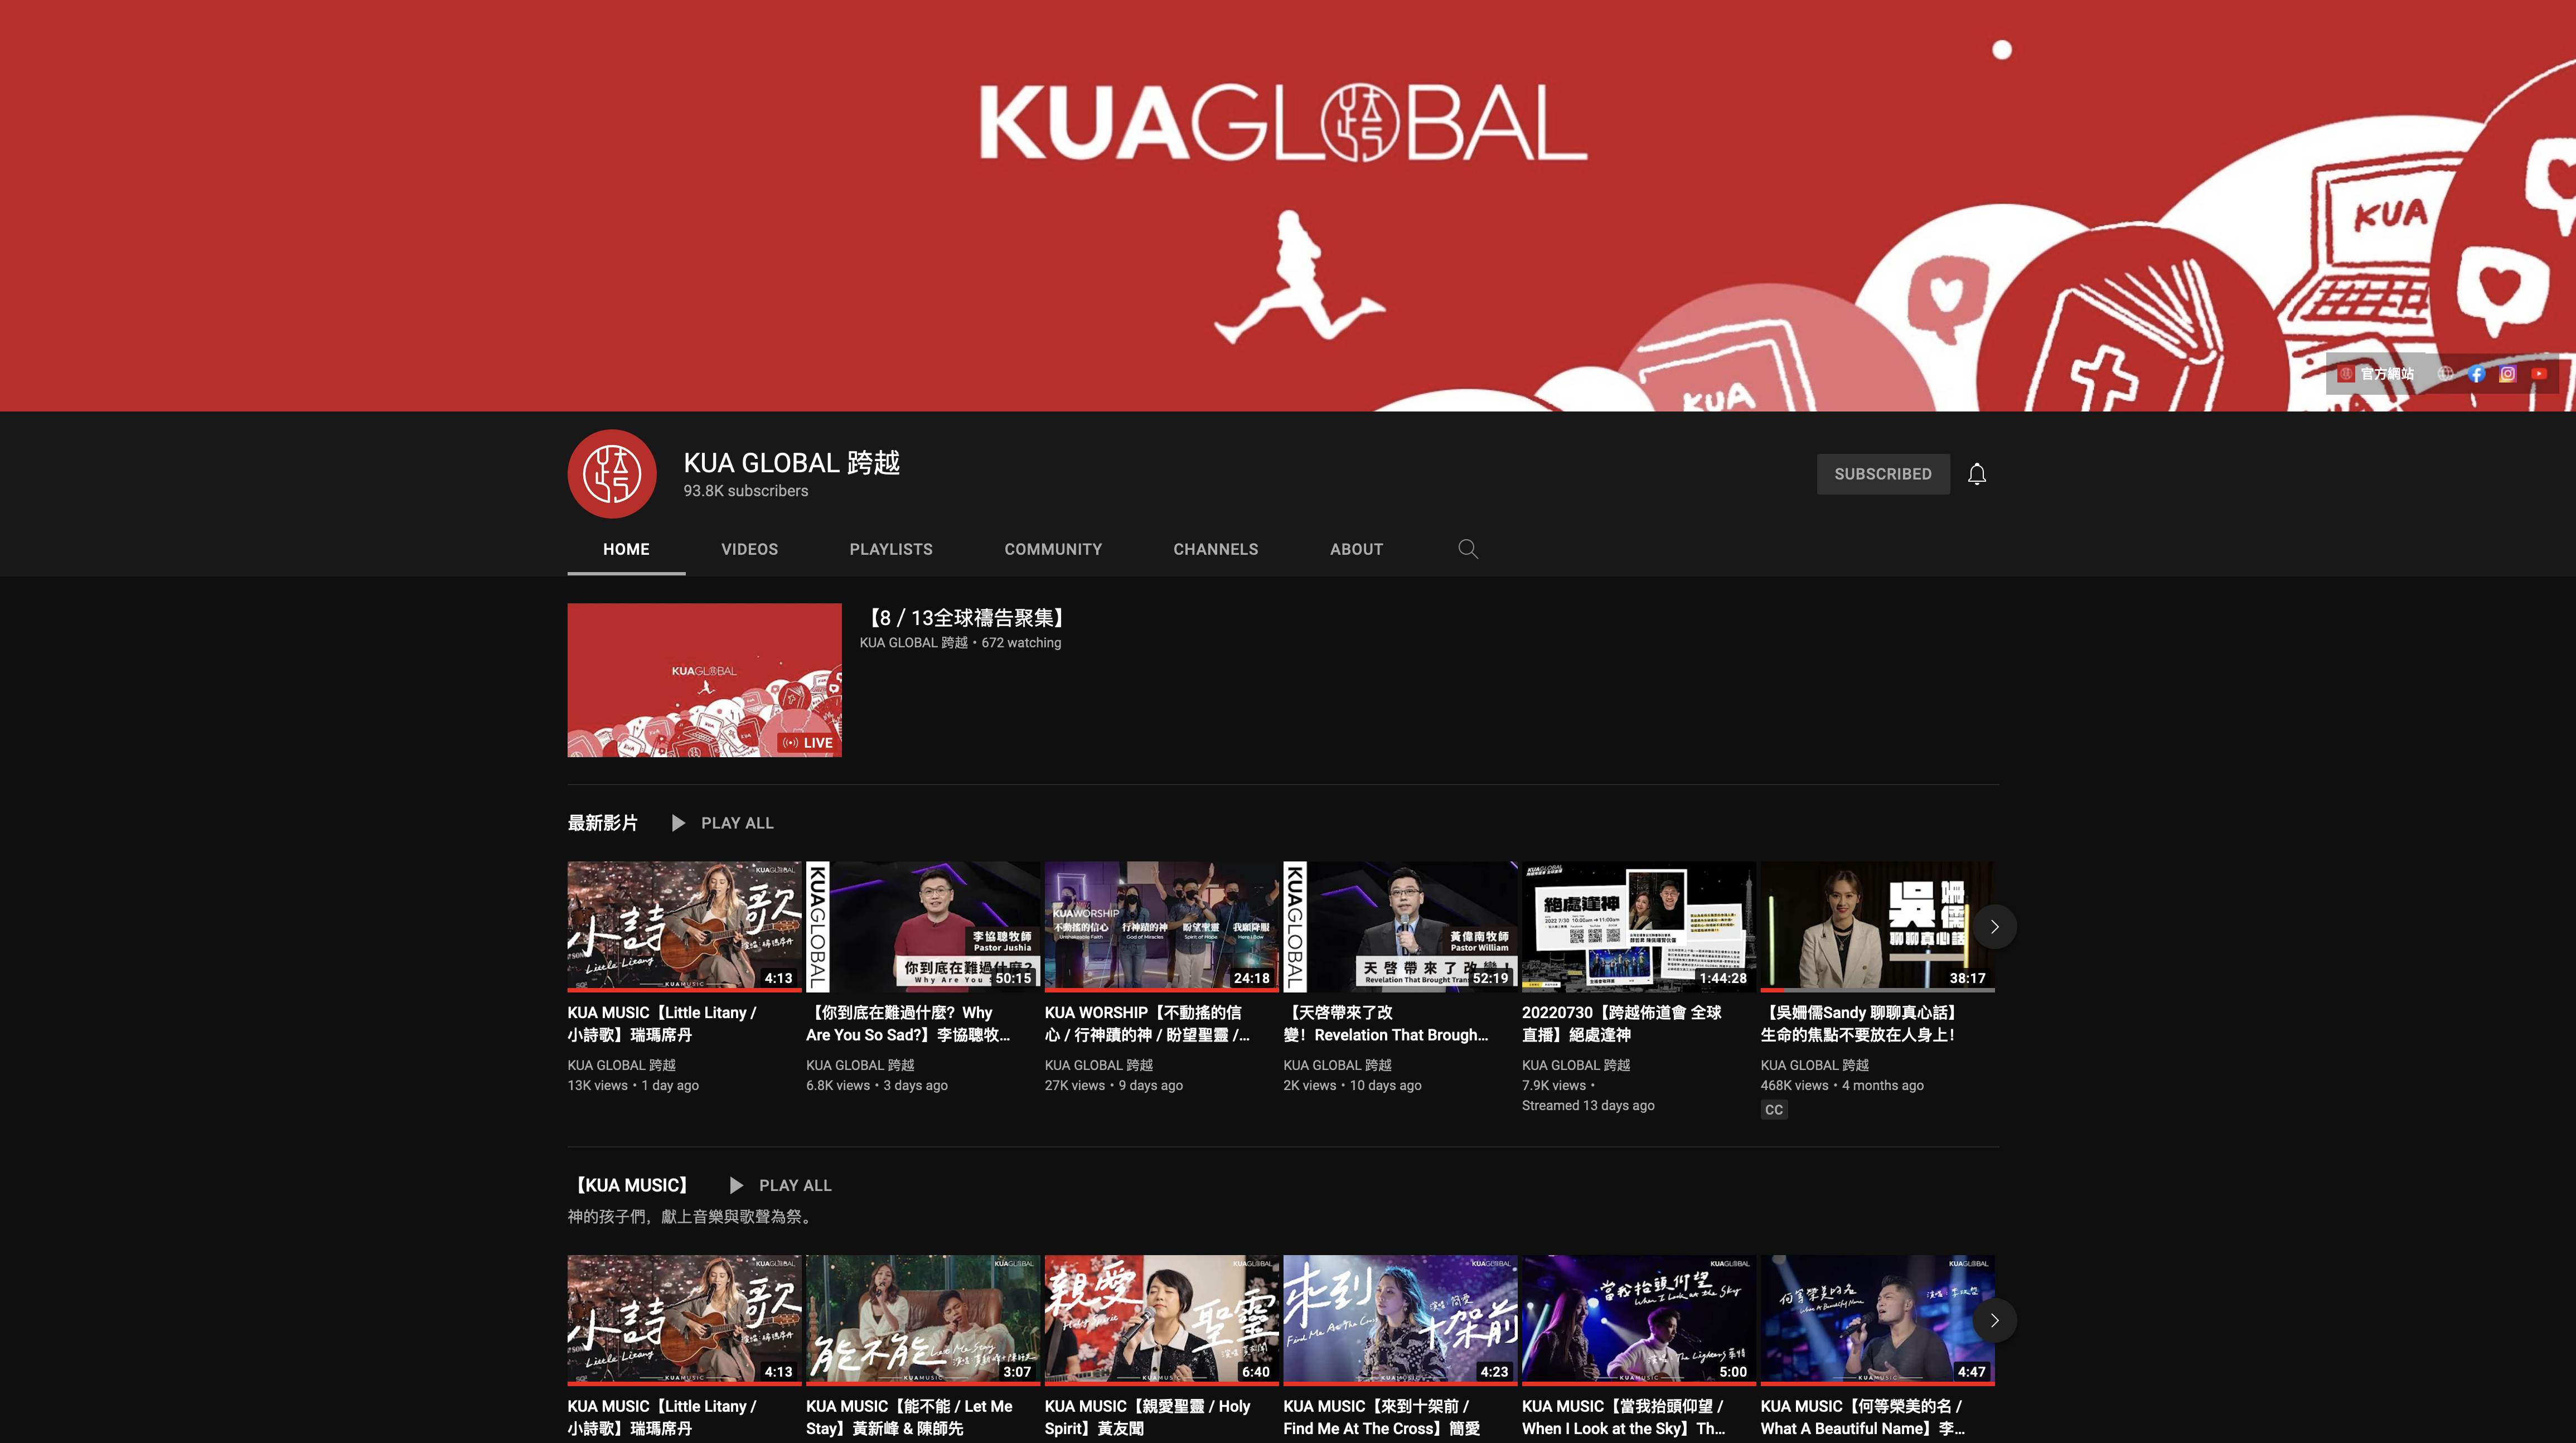Open title KUA MUSIC【當我抬頭仰望 / When I Look at the Sky】
The image size is (2576, 1443).
click(x=1623, y=1418)
